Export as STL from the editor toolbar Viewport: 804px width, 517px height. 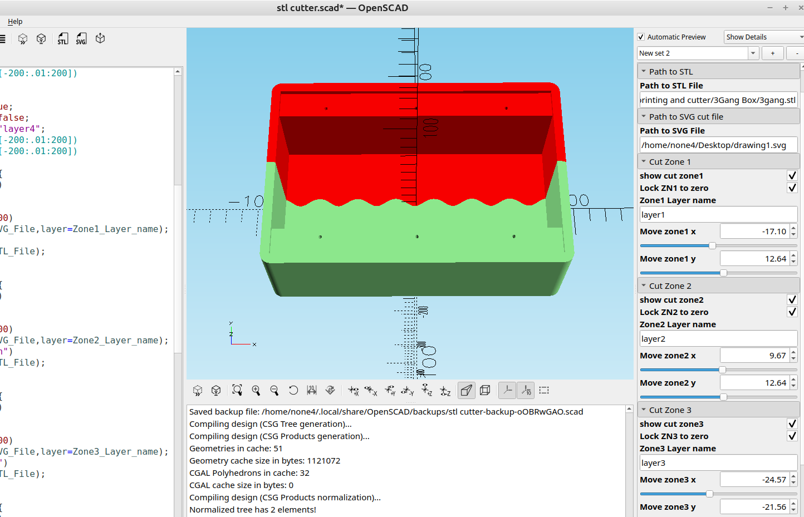click(63, 39)
